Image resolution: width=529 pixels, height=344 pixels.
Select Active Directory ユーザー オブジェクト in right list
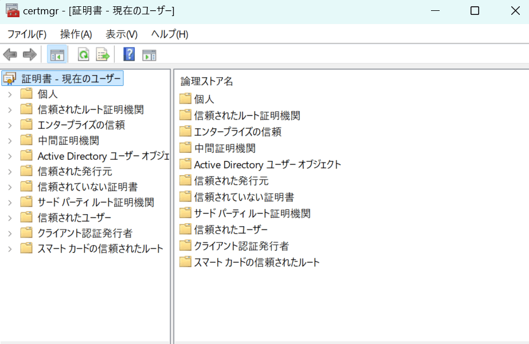268,164
